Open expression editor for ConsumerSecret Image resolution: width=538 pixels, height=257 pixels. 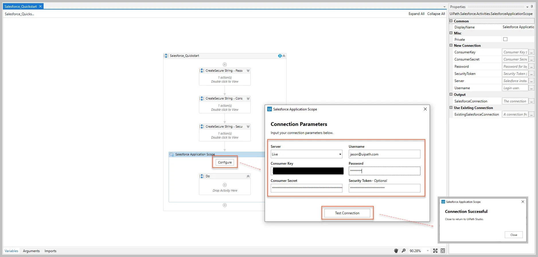pos(531,59)
